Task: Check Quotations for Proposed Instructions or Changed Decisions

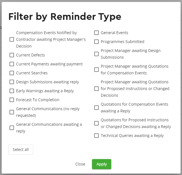Action: point(96,123)
